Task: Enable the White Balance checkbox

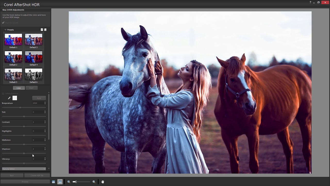Action: (3, 94)
